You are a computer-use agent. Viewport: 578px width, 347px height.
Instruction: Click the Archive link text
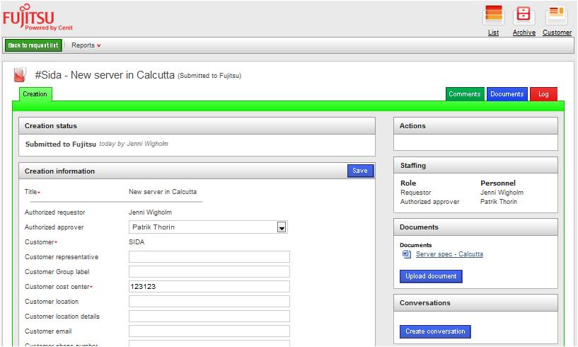pyautogui.click(x=524, y=33)
